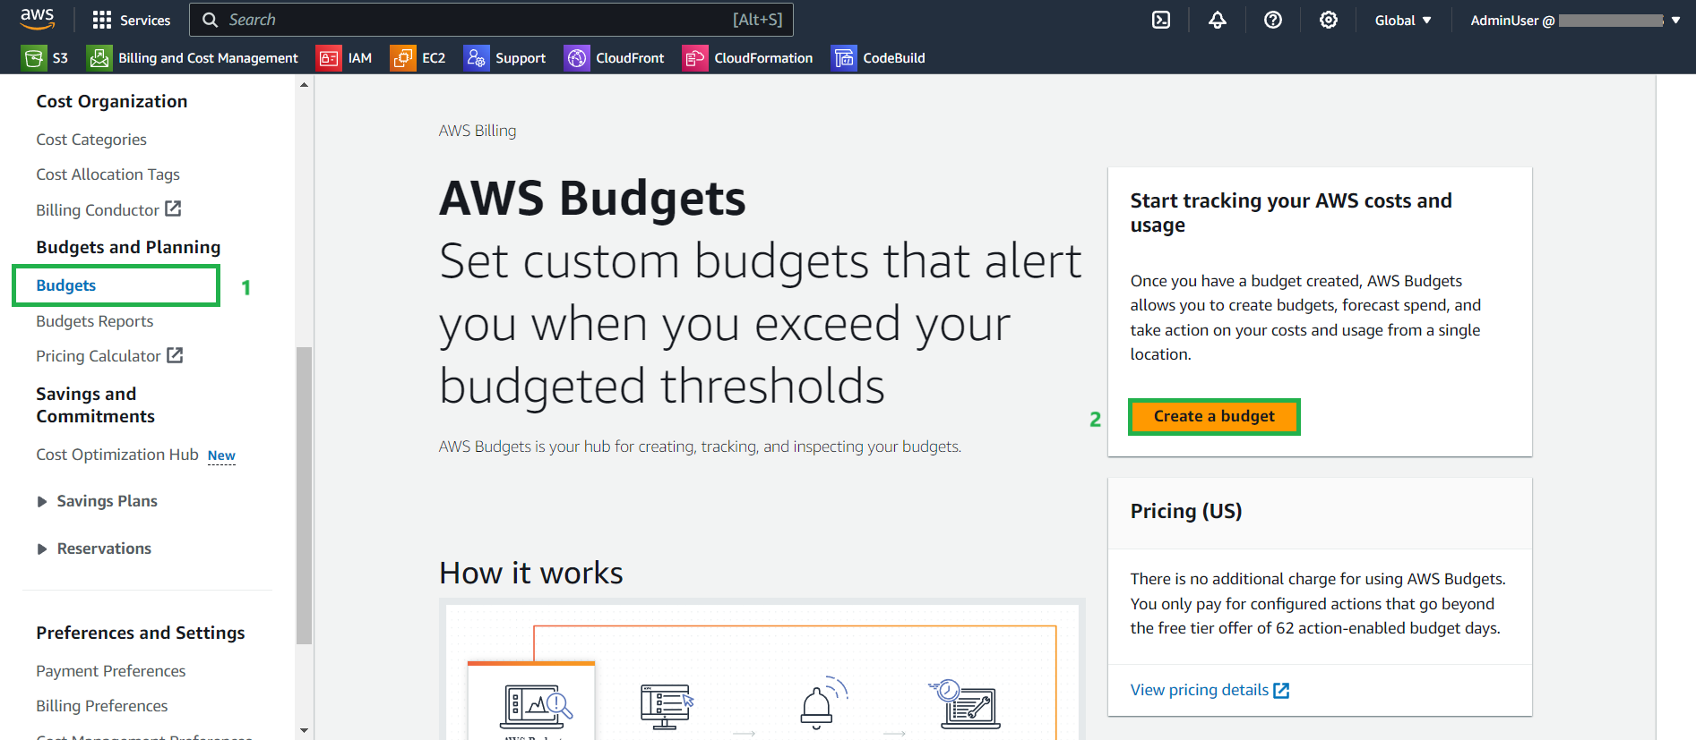Click the clock and checklist illustration
Viewport: 1696px width, 740px height.
[964, 704]
